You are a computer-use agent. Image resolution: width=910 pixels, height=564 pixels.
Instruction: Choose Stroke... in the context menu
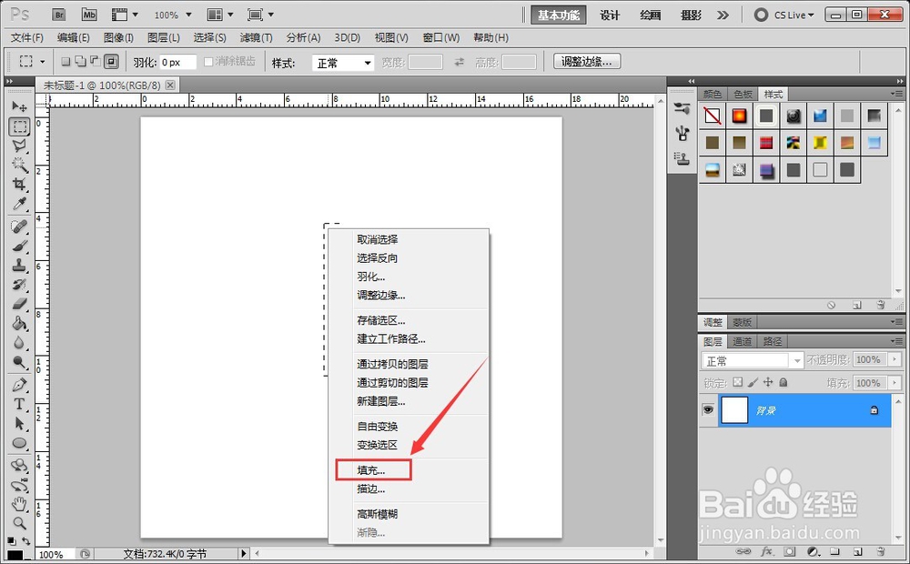point(371,488)
